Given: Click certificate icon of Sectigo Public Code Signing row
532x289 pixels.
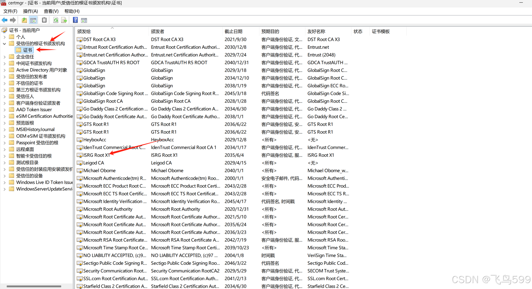Looking at the screenshot, I should tap(79, 263).
